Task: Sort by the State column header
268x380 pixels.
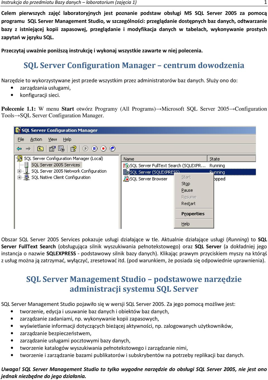Action: pos(232,159)
